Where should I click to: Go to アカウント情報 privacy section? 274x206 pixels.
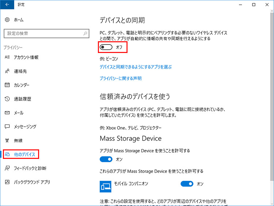coord(26,57)
